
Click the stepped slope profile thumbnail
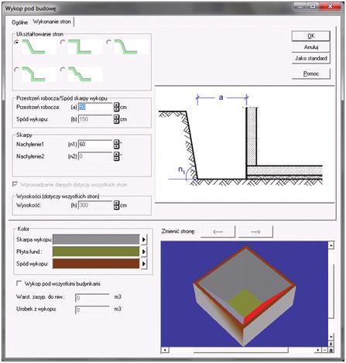(84, 74)
